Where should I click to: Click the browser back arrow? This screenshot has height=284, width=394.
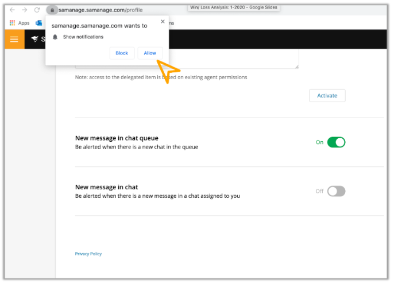click(x=13, y=10)
